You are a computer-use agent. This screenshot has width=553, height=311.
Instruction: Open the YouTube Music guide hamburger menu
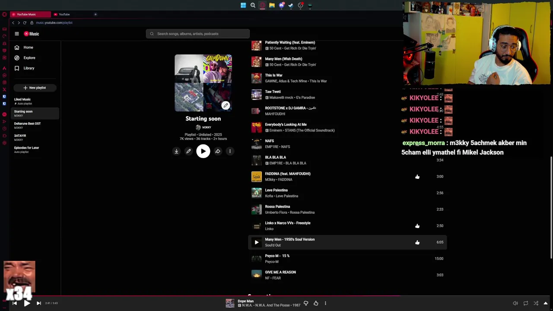click(x=17, y=34)
